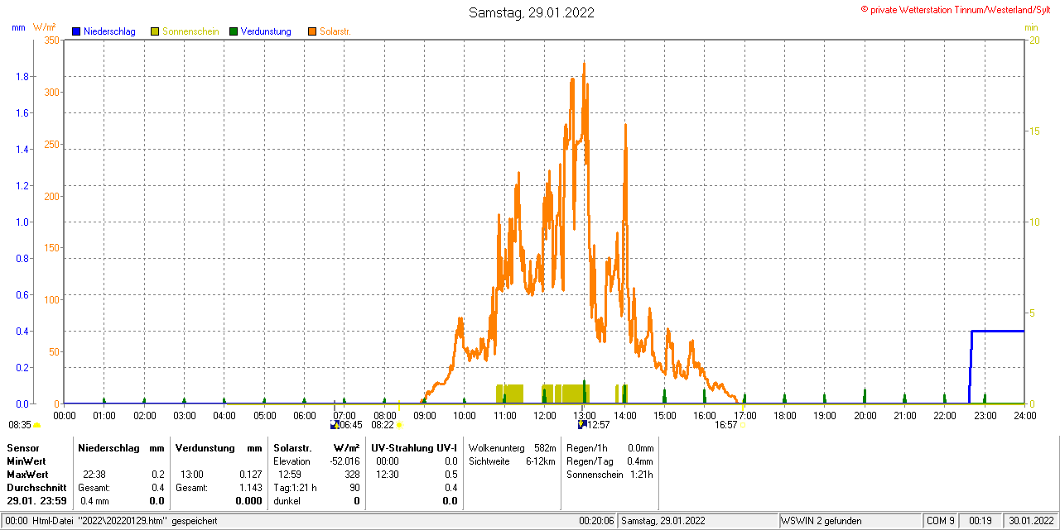Click the MaxWert row label

27,475
